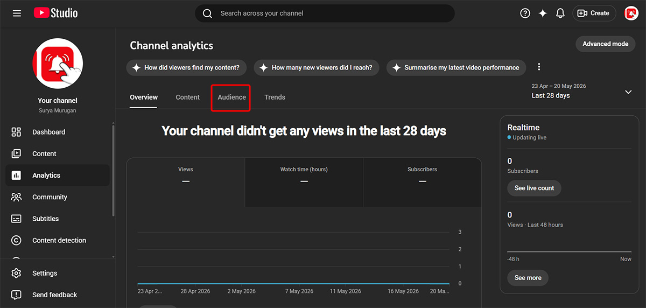Click the 'Surya Murugan' channel name
Screen dimensions: 646x308
point(58,110)
